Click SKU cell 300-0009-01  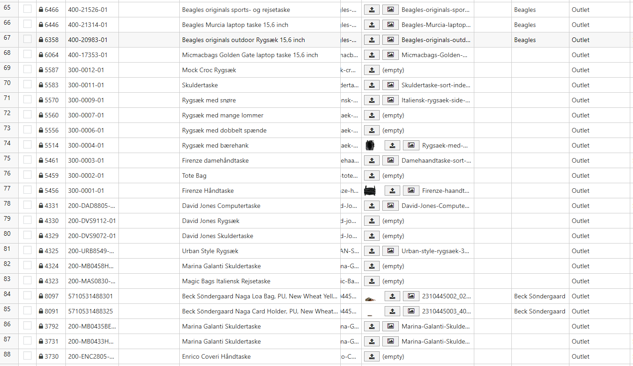pyautogui.click(x=92, y=100)
